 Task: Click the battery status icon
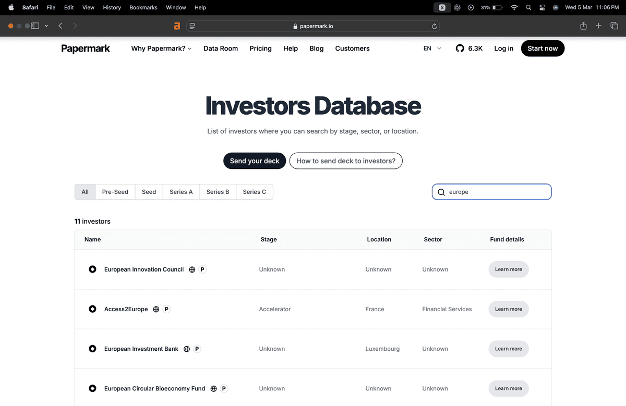(x=497, y=7)
